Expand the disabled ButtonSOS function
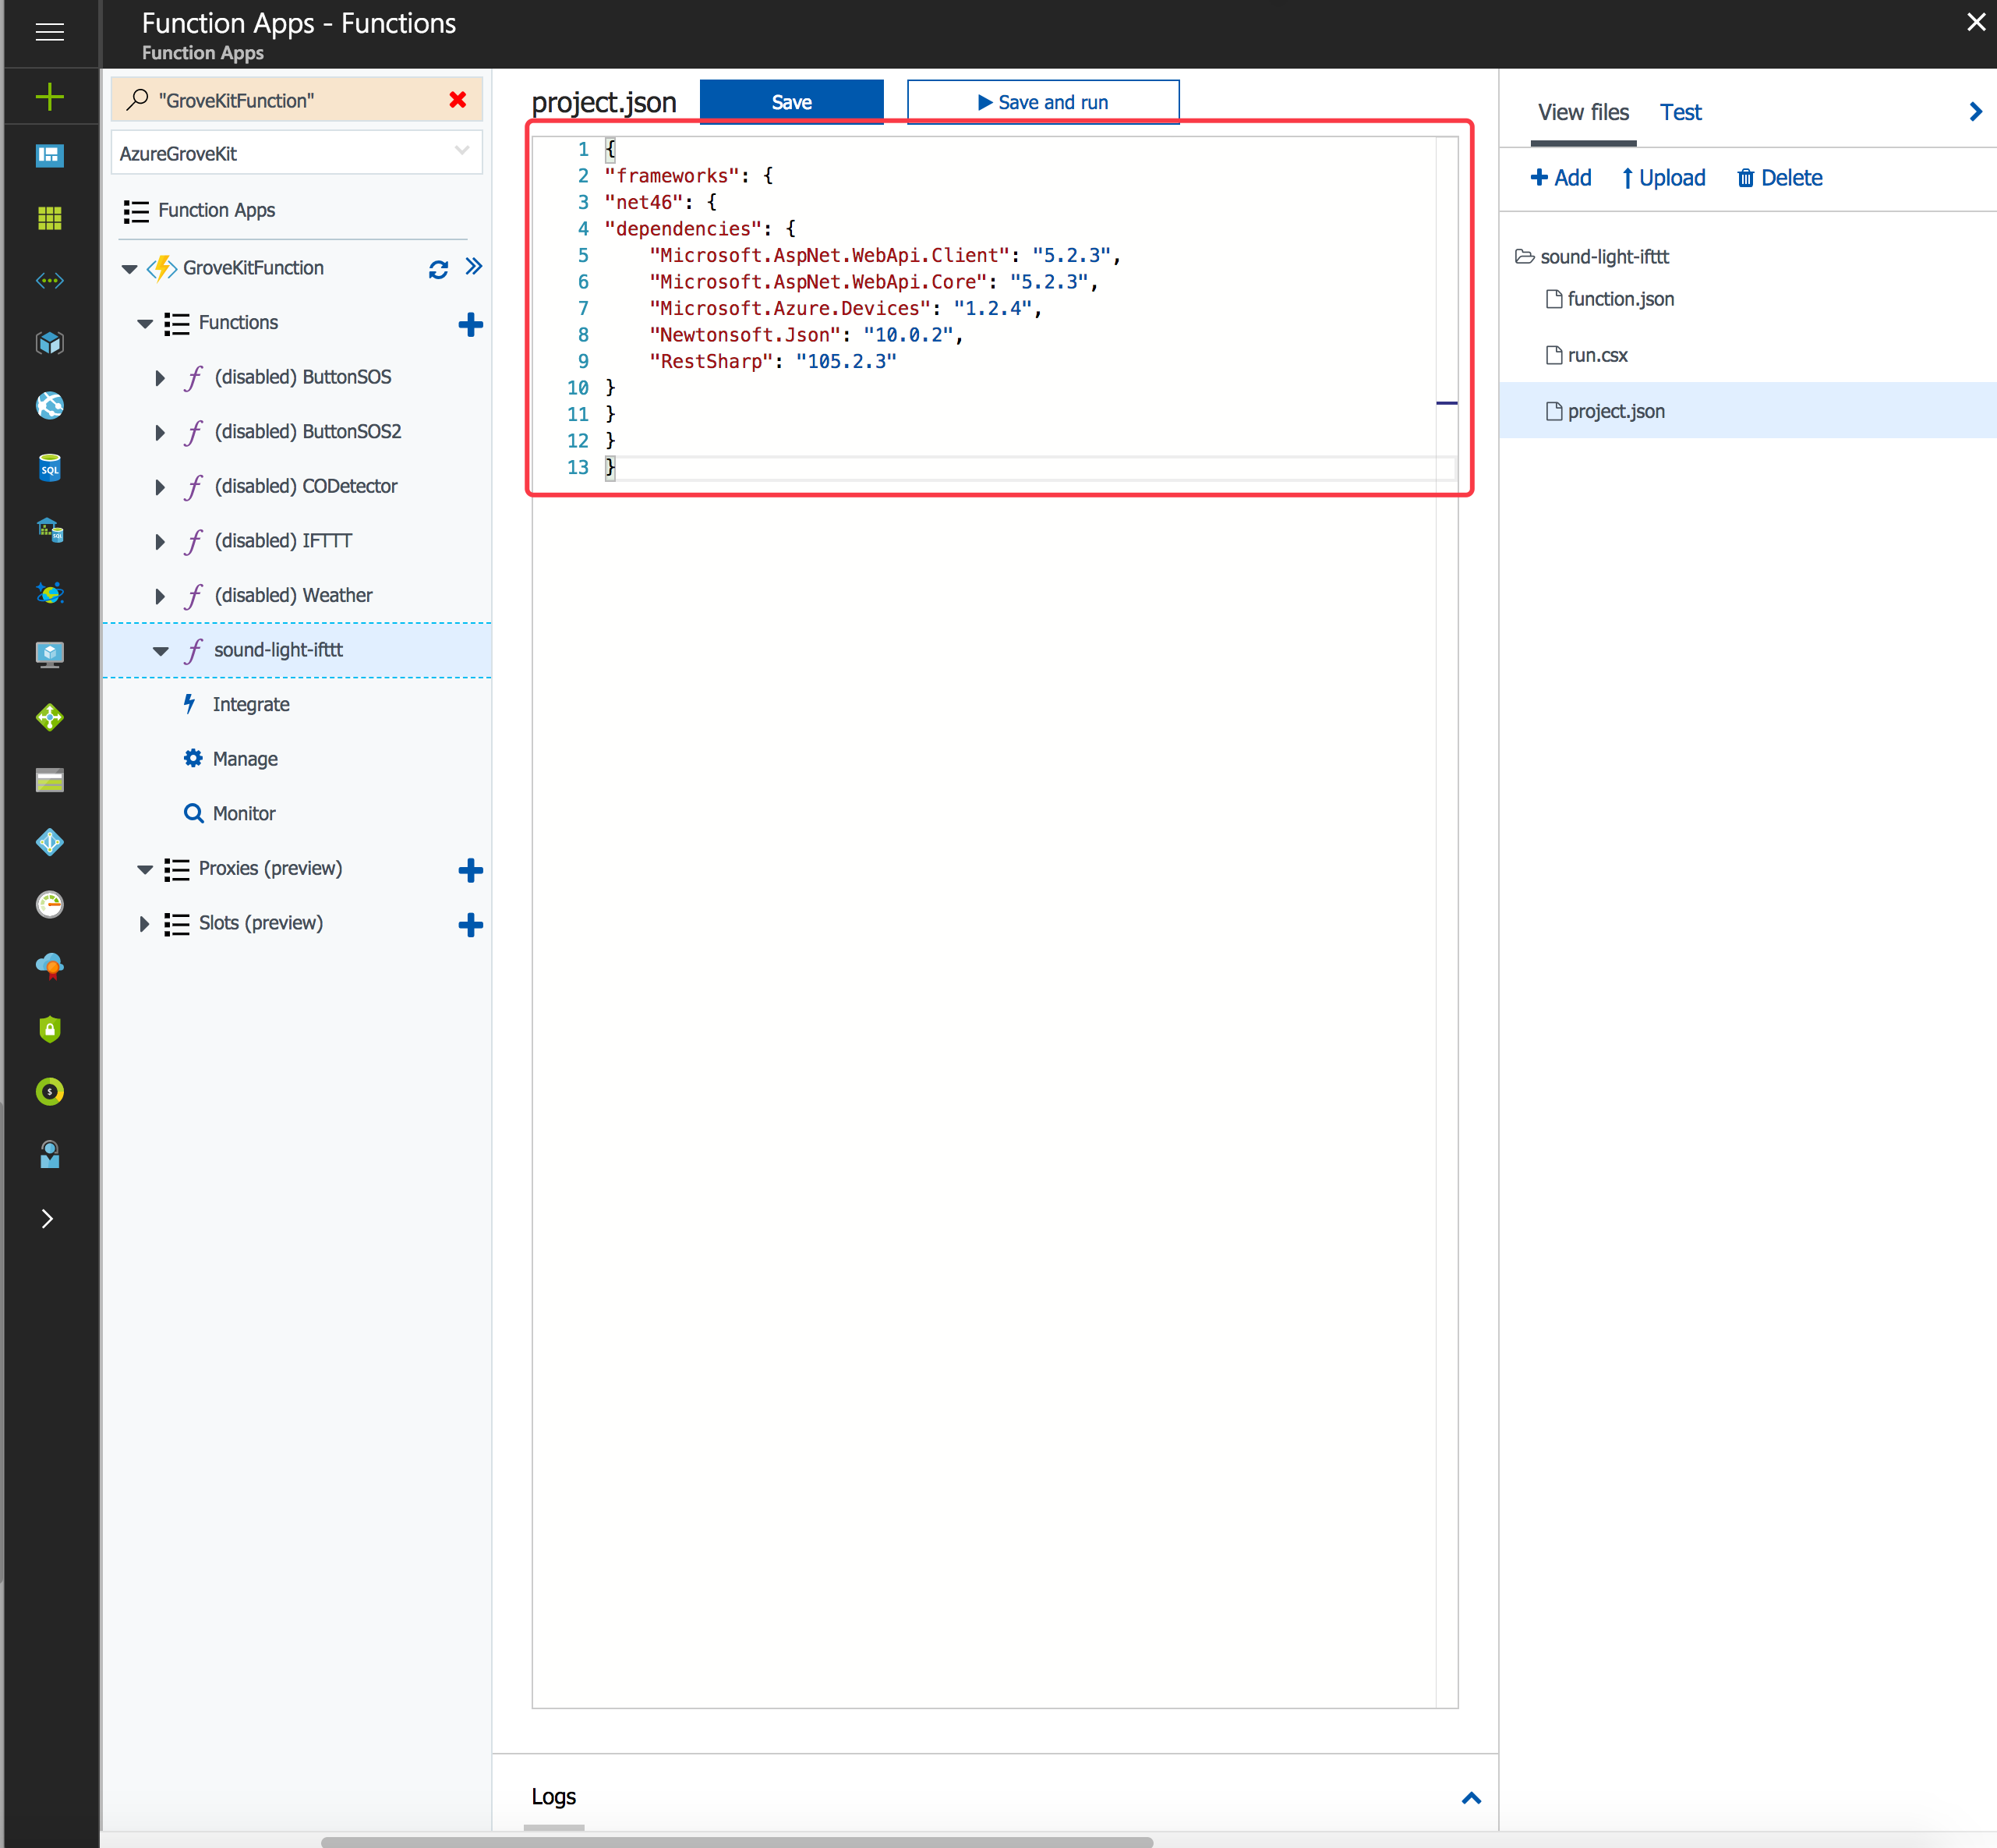Screen dimensions: 1997x1848 coord(160,378)
